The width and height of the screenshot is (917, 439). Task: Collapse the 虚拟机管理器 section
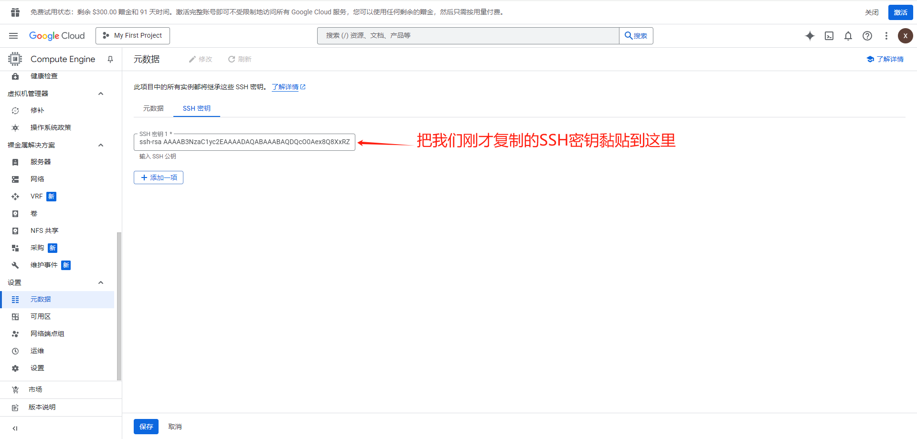coord(101,94)
